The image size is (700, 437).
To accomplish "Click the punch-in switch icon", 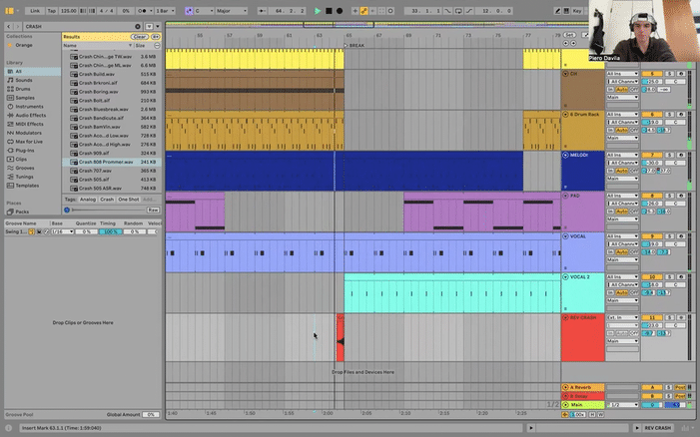I will click(x=447, y=11).
